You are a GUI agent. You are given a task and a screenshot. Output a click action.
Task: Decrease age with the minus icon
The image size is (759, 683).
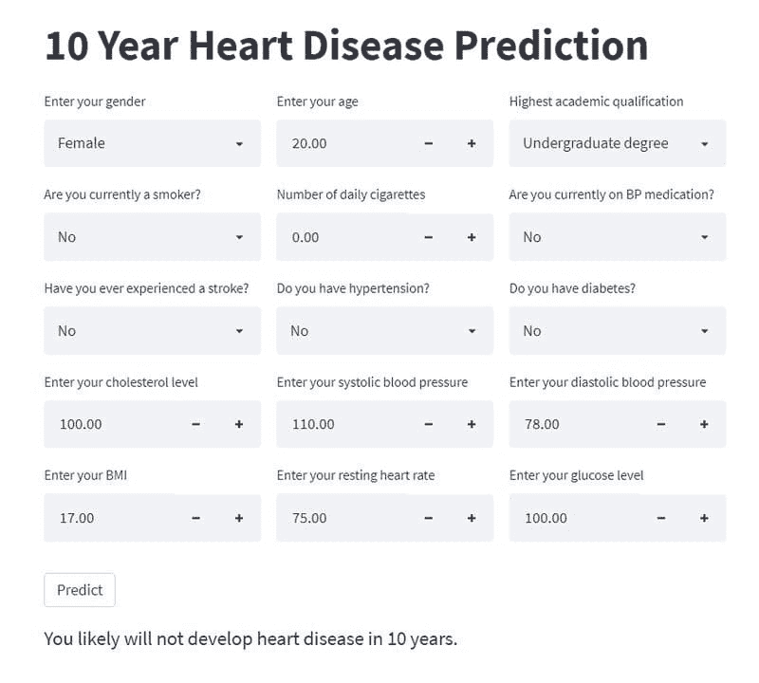(429, 143)
